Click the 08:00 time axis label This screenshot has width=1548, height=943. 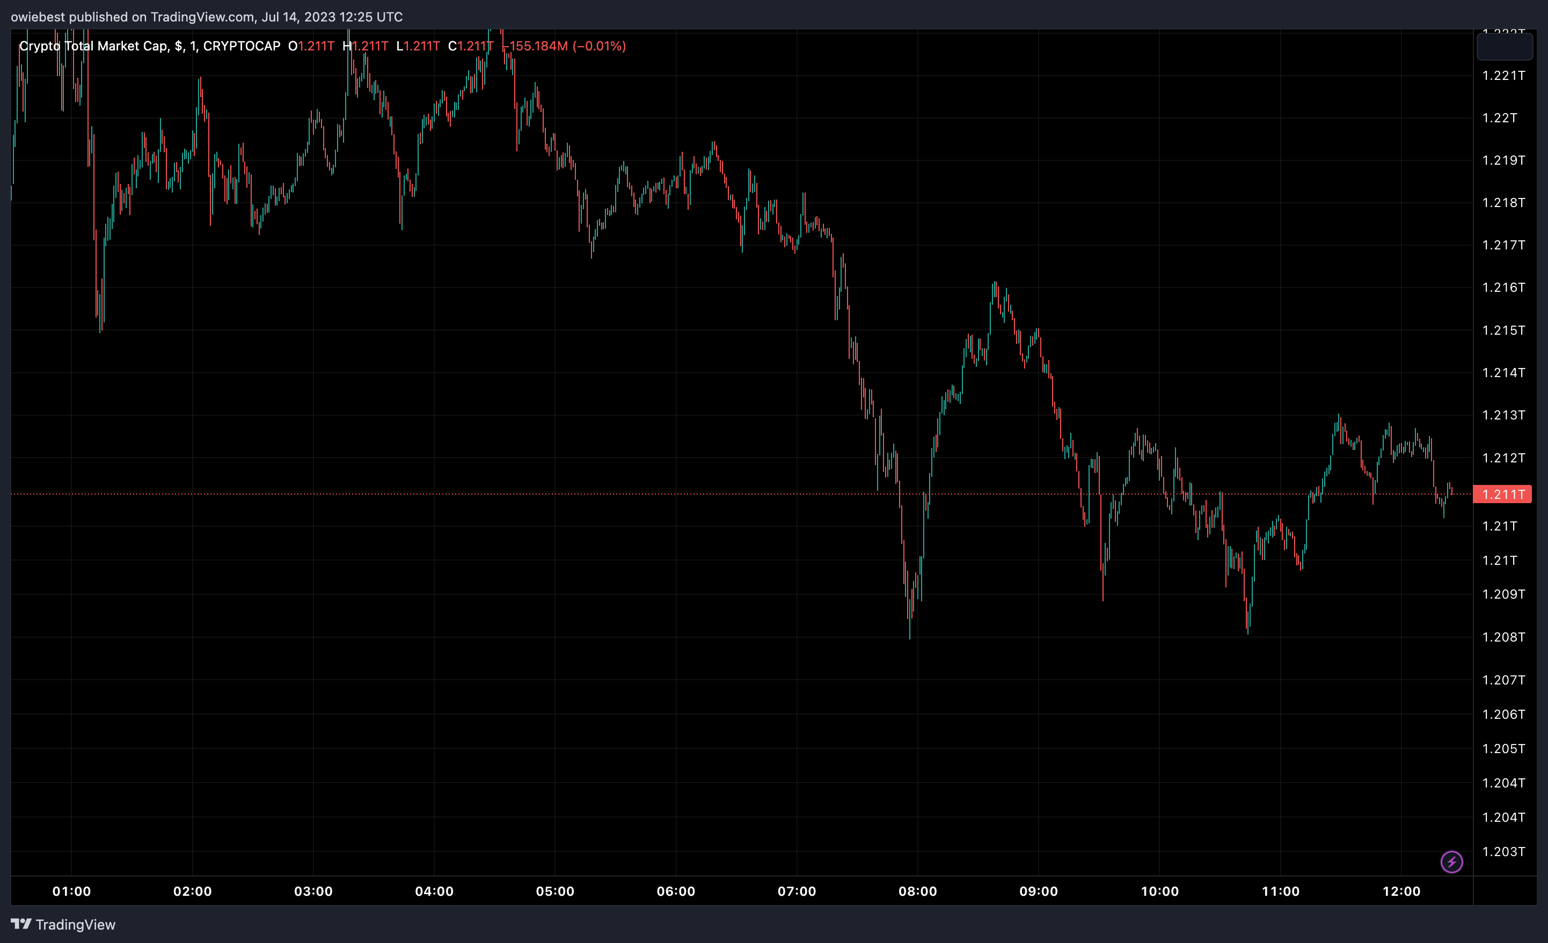pyautogui.click(x=918, y=891)
